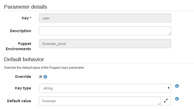194x109 pixels.
Task: Open the Key type dropdown showing string
Action: 105,88
